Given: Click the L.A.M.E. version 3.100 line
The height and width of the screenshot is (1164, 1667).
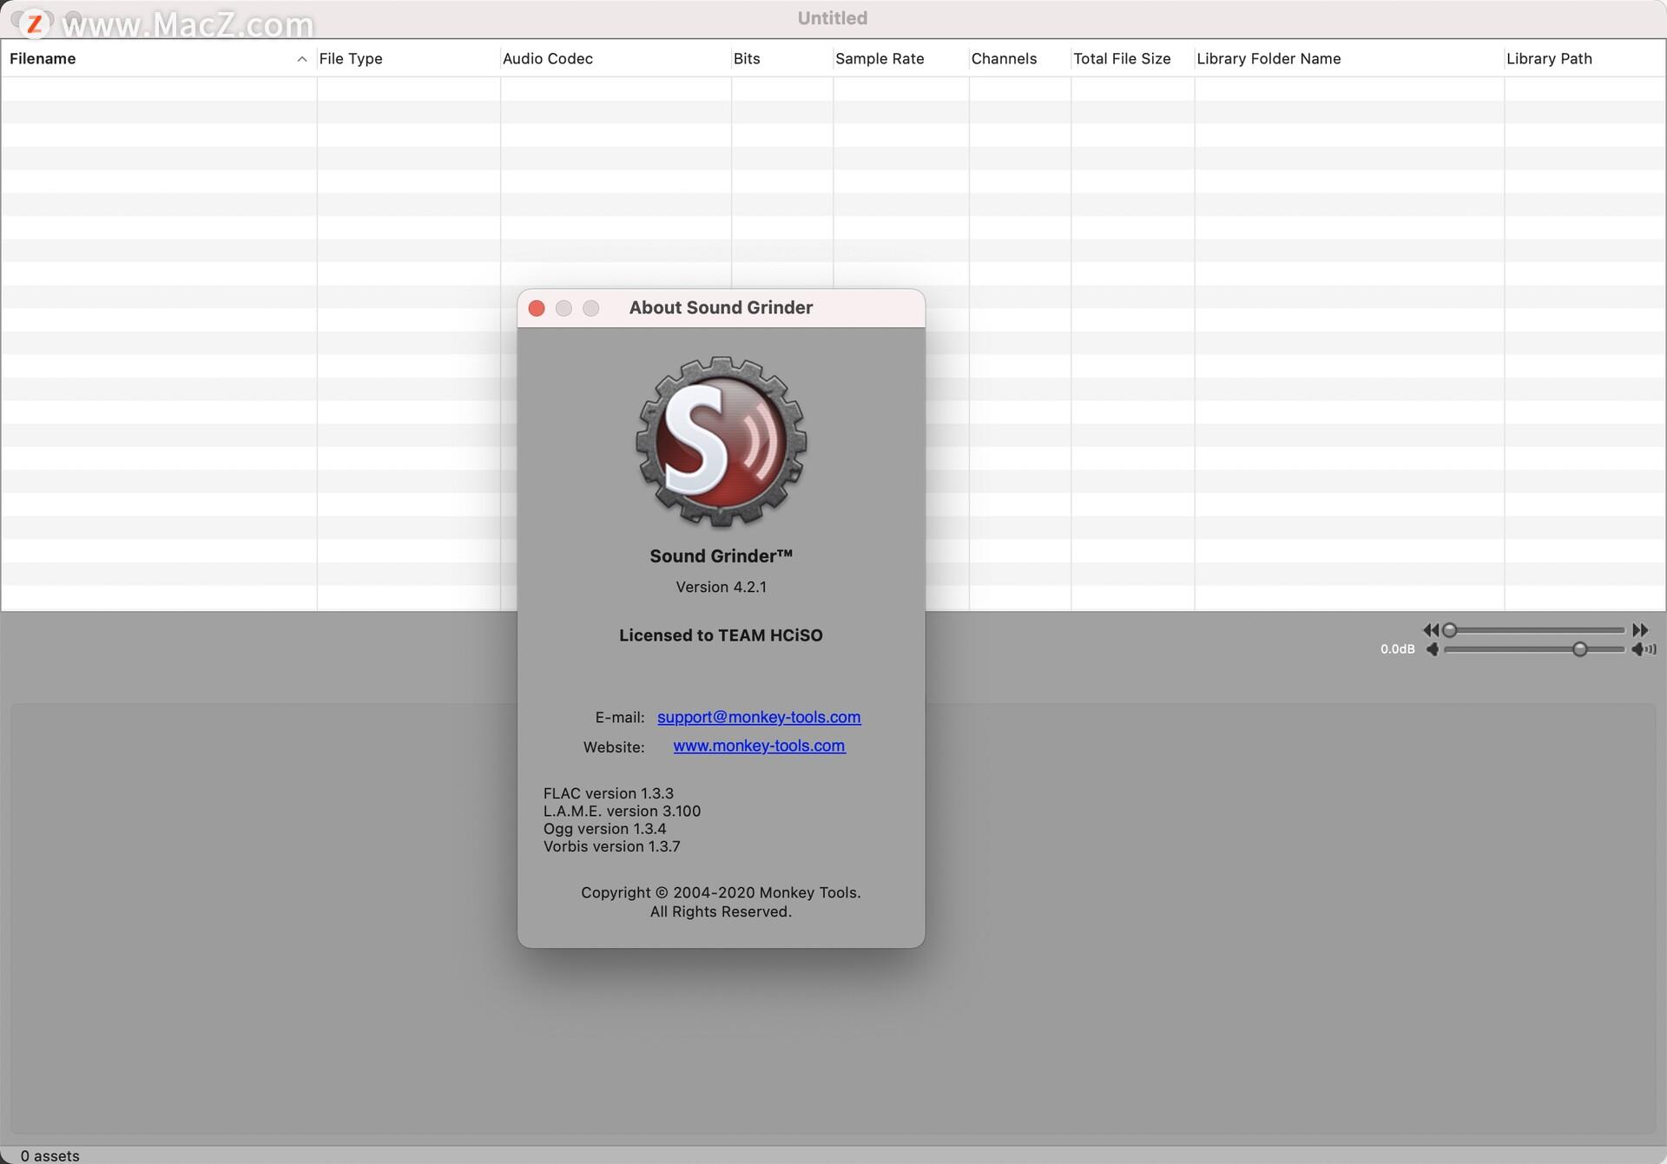Looking at the screenshot, I should click(622, 811).
